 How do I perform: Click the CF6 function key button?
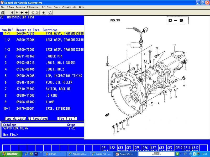coord(146,148)
